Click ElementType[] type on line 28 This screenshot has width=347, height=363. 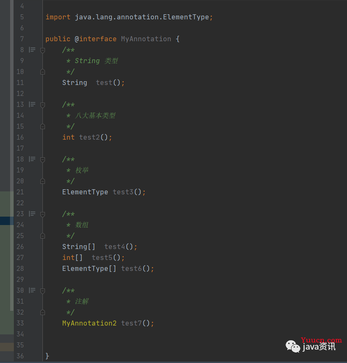pos(89,268)
